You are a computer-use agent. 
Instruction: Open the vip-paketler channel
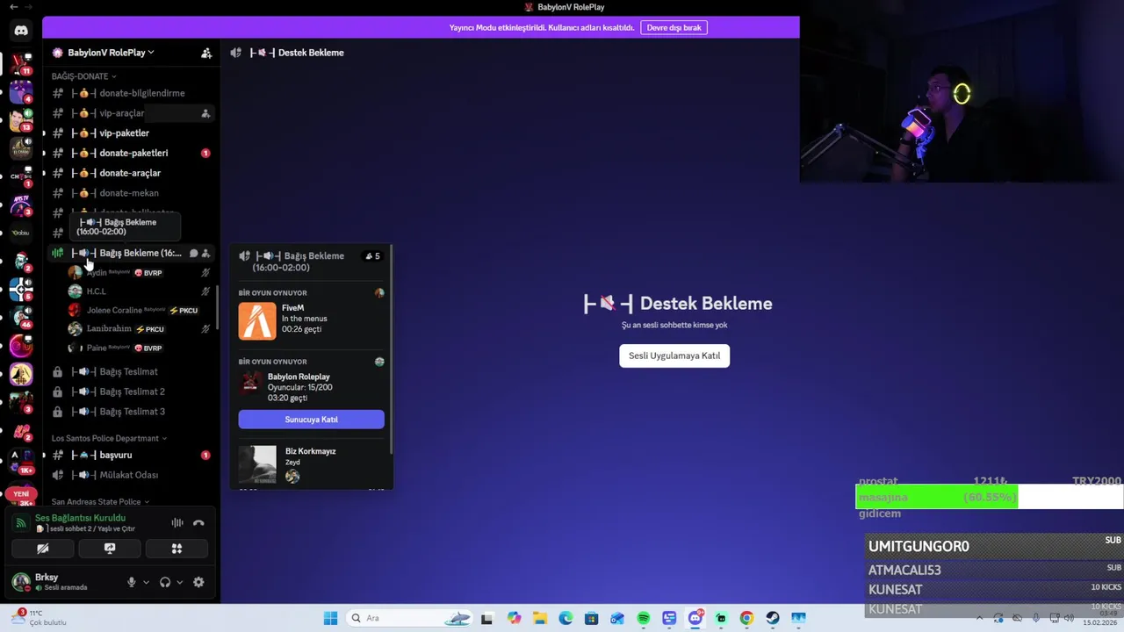(x=130, y=133)
